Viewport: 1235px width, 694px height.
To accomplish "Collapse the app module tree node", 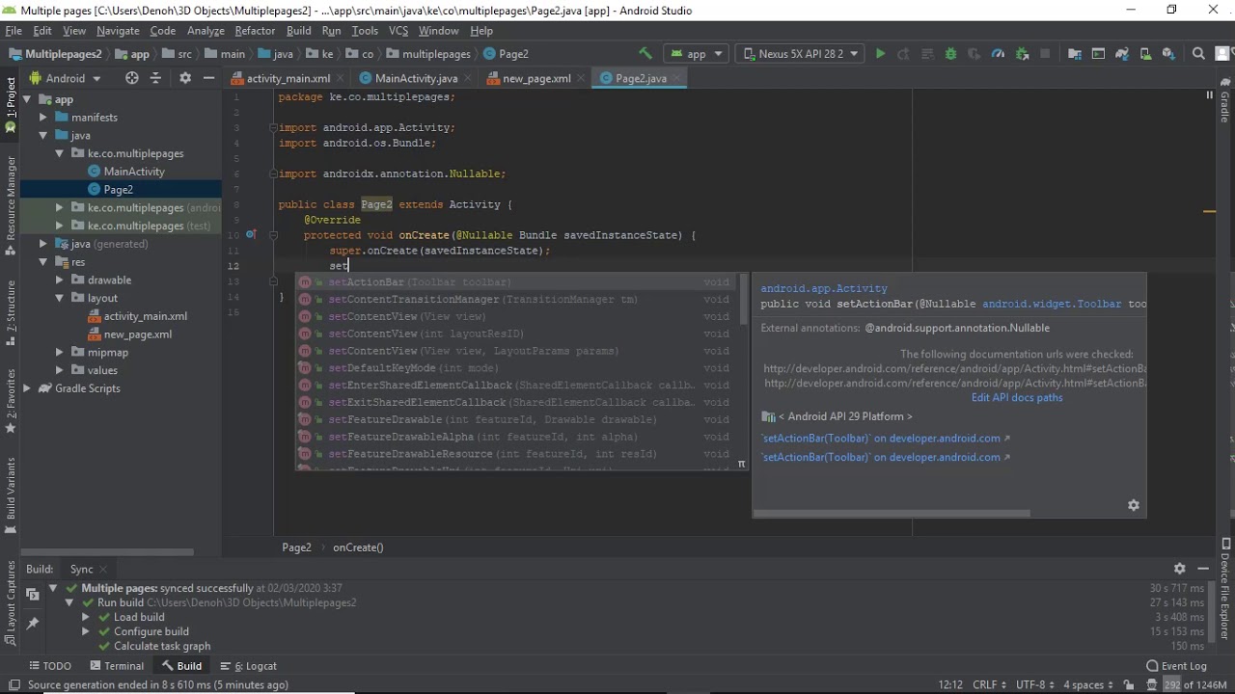I will (27, 99).
